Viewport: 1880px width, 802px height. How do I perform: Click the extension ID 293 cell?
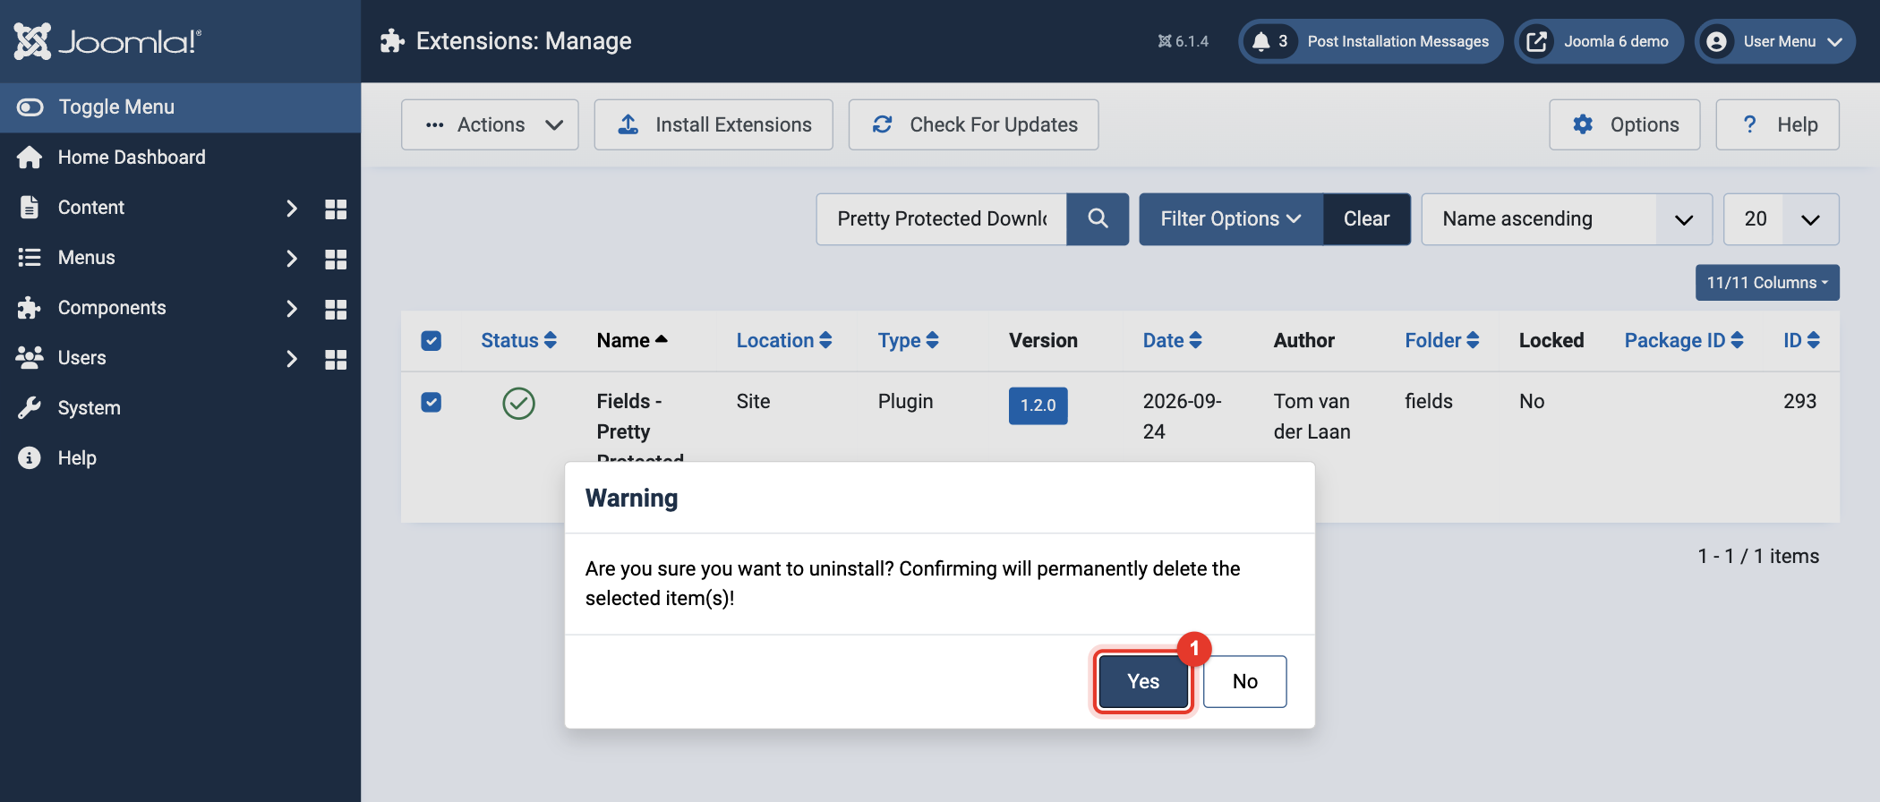[1799, 401]
